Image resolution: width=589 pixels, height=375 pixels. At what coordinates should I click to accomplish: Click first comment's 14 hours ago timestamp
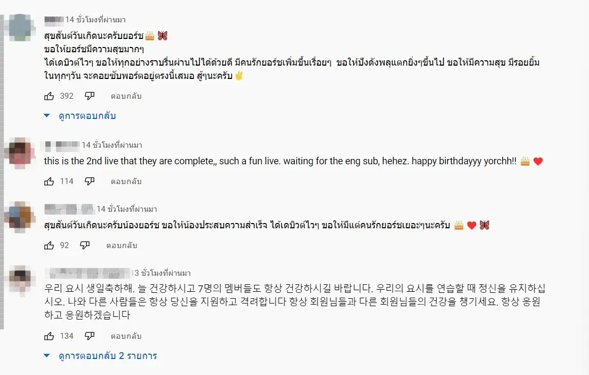[x=95, y=20]
